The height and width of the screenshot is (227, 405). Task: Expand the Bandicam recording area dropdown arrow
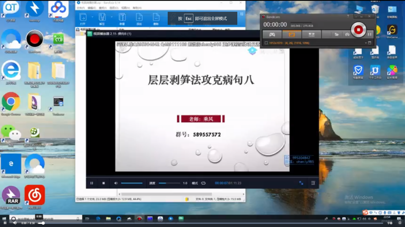click(x=366, y=43)
